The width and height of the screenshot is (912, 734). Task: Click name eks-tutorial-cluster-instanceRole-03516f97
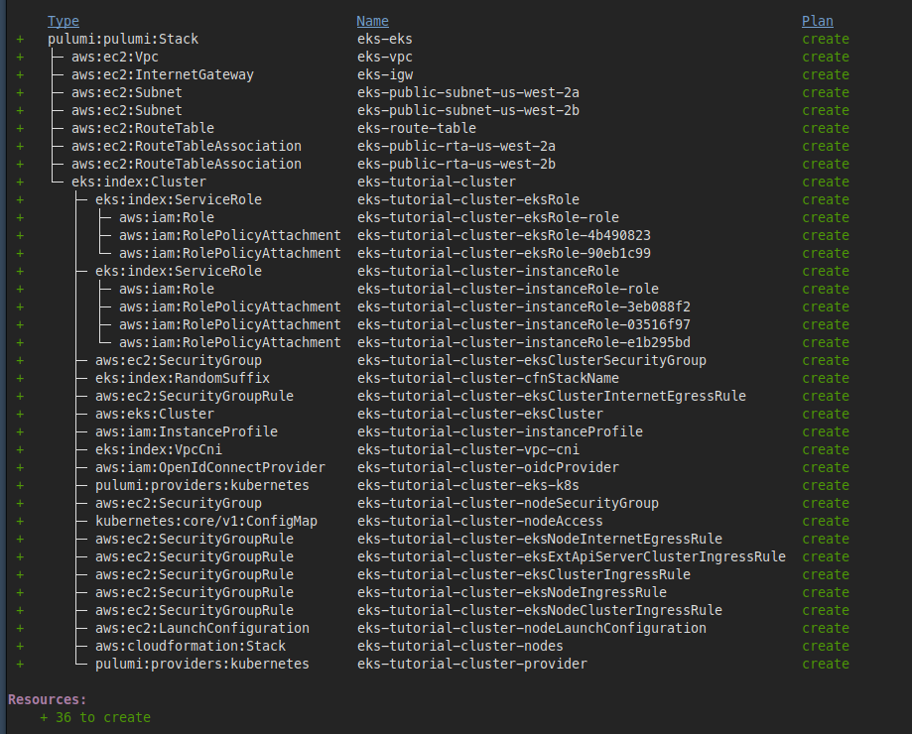(523, 325)
